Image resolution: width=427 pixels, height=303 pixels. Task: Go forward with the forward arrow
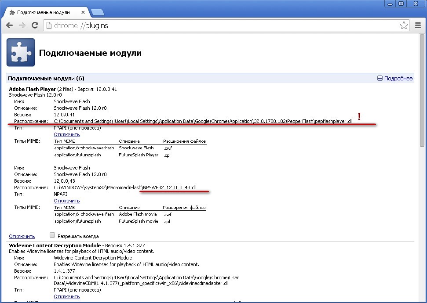click(22, 25)
